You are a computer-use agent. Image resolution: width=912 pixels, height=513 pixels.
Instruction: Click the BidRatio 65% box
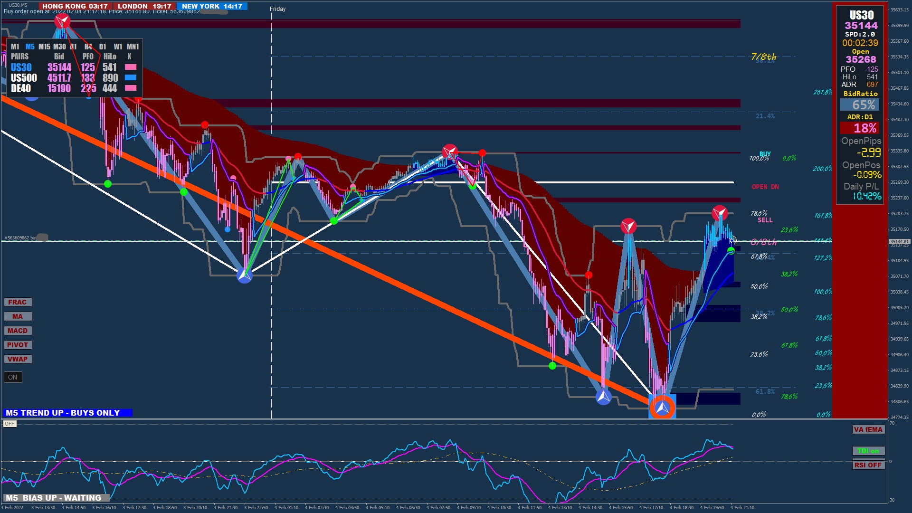coord(859,105)
